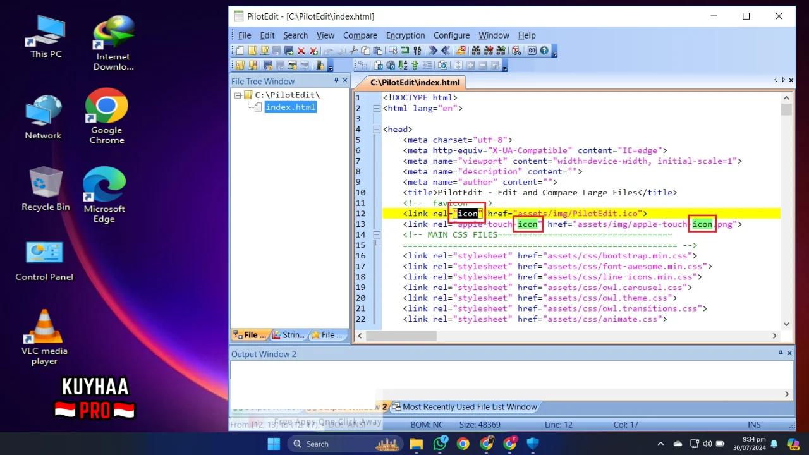Open the FTP toolbar overflow options arrow

pos(331,68)
